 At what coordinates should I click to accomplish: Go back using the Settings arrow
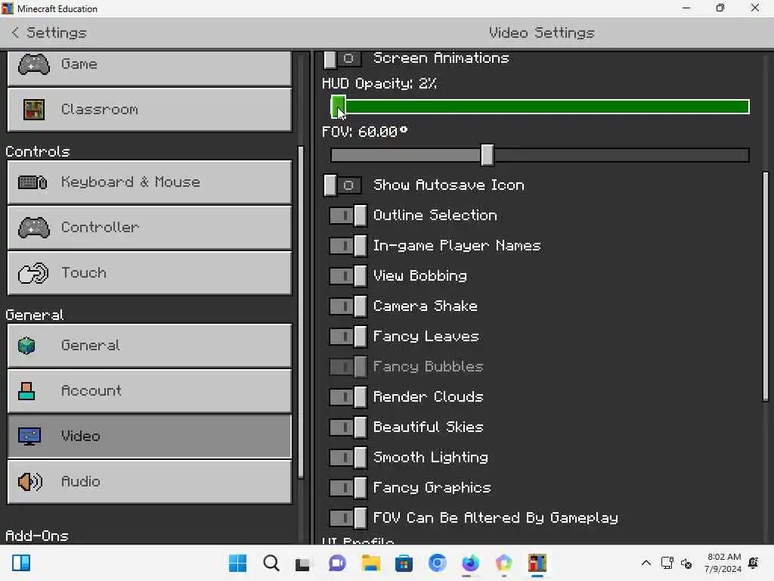pyautogui.click(x=15, y=33)
